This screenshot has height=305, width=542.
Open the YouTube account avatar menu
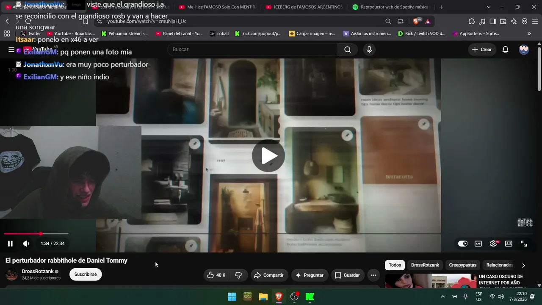[524, 50]
